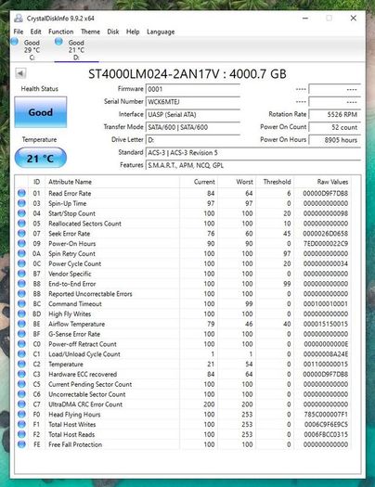The height and width of the screenshot is (487, 375).
Task: Open the Language menu
Action: (161, 32)
